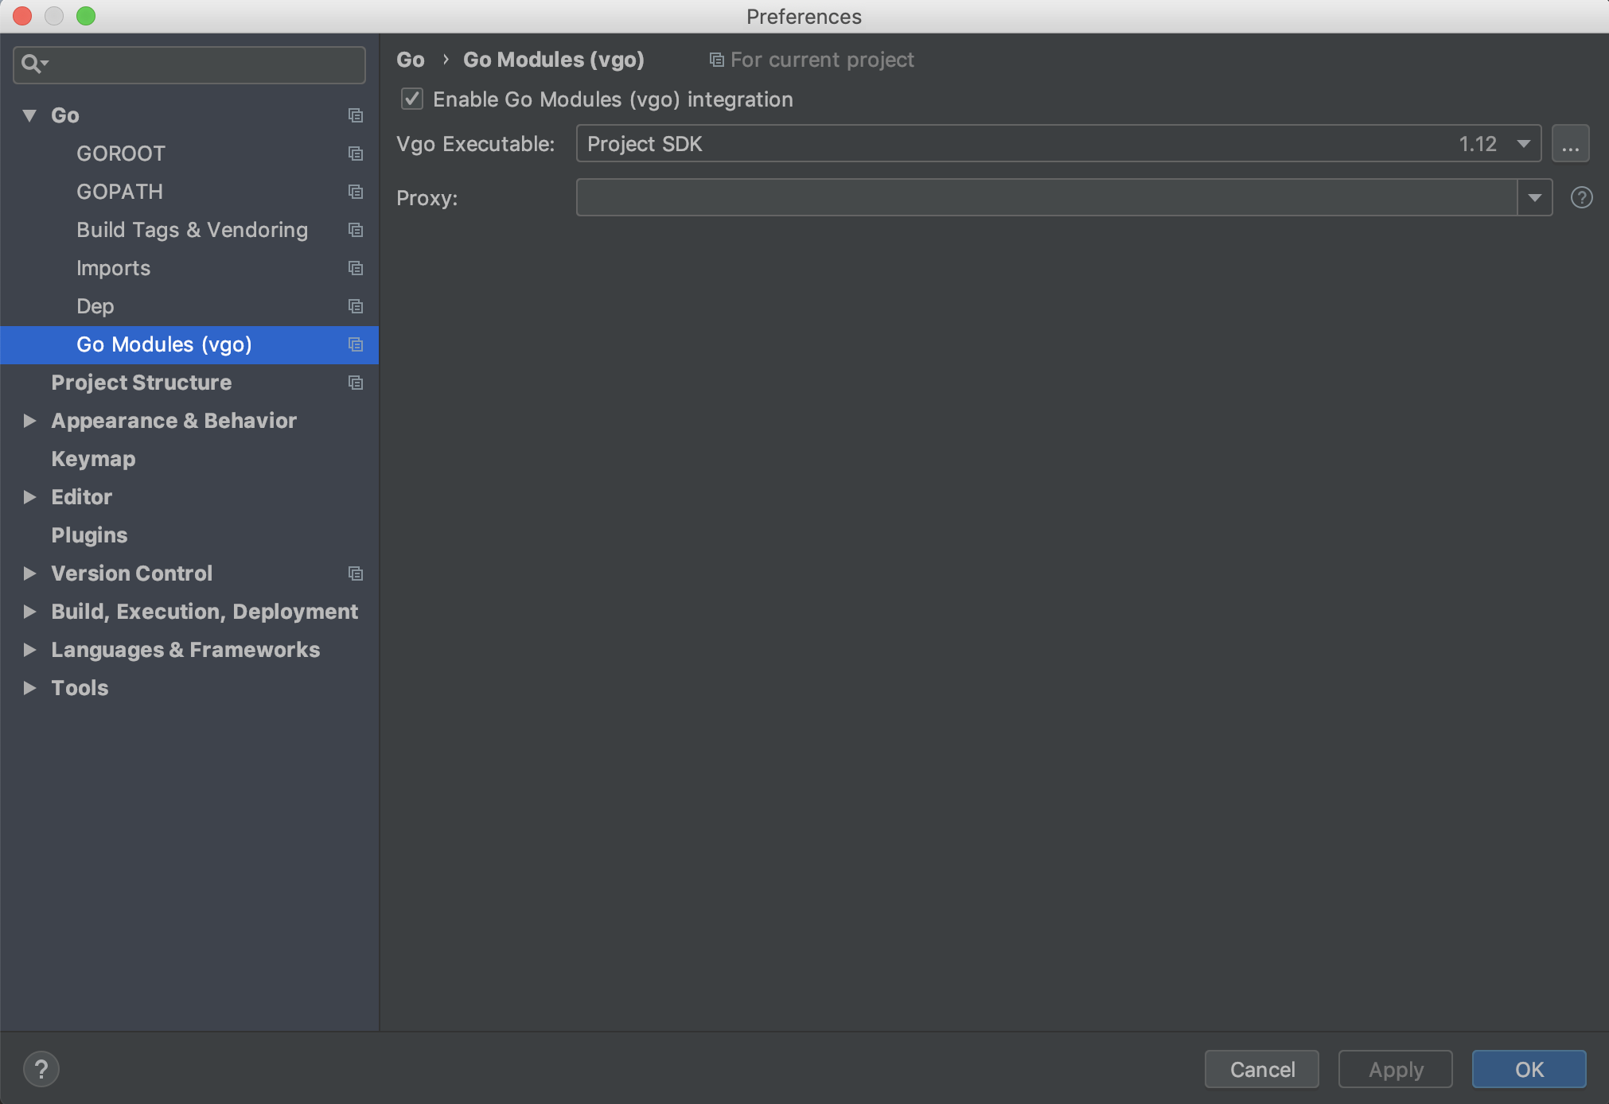Click the copy icon beside GOROOT
The width and height of the screenshot is (1609, 1104).
[x=356, y=154]
